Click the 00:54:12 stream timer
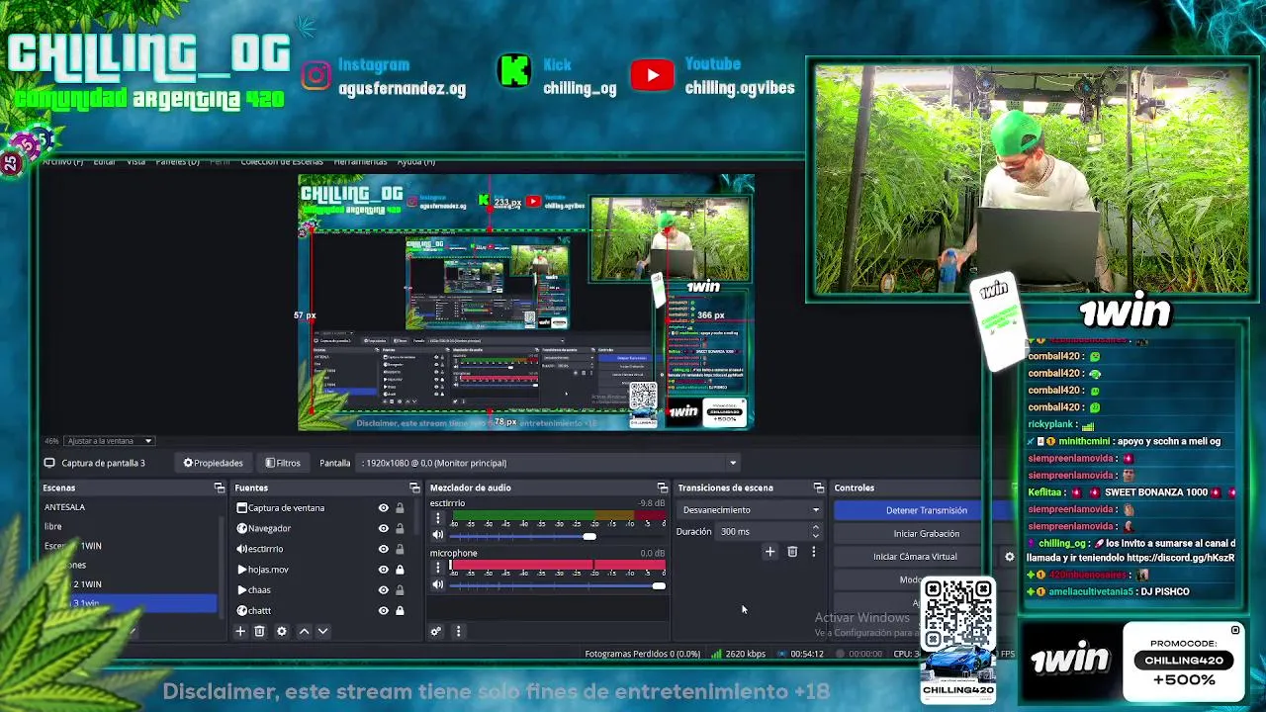The width and height of the screenshot is (1266, 712). tap(800, 654)
